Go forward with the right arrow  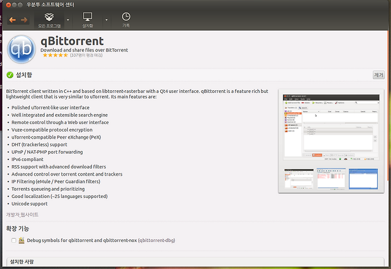click(24, 20)
